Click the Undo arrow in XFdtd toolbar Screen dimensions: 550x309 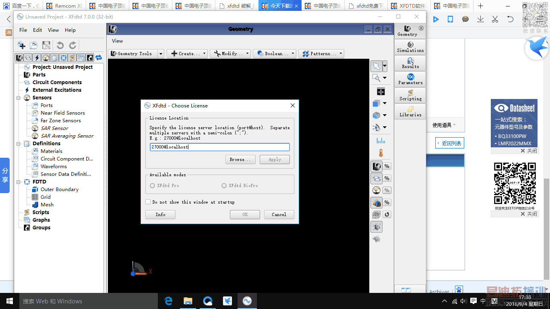point(60,45)
